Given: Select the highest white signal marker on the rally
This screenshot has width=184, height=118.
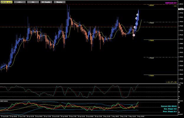Looking at the screenshot, I should click(137, 15).
